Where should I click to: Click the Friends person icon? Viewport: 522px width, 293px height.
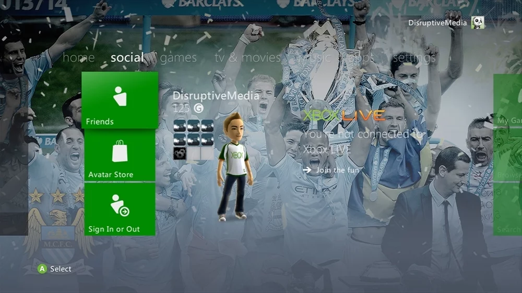pos(120,96)
